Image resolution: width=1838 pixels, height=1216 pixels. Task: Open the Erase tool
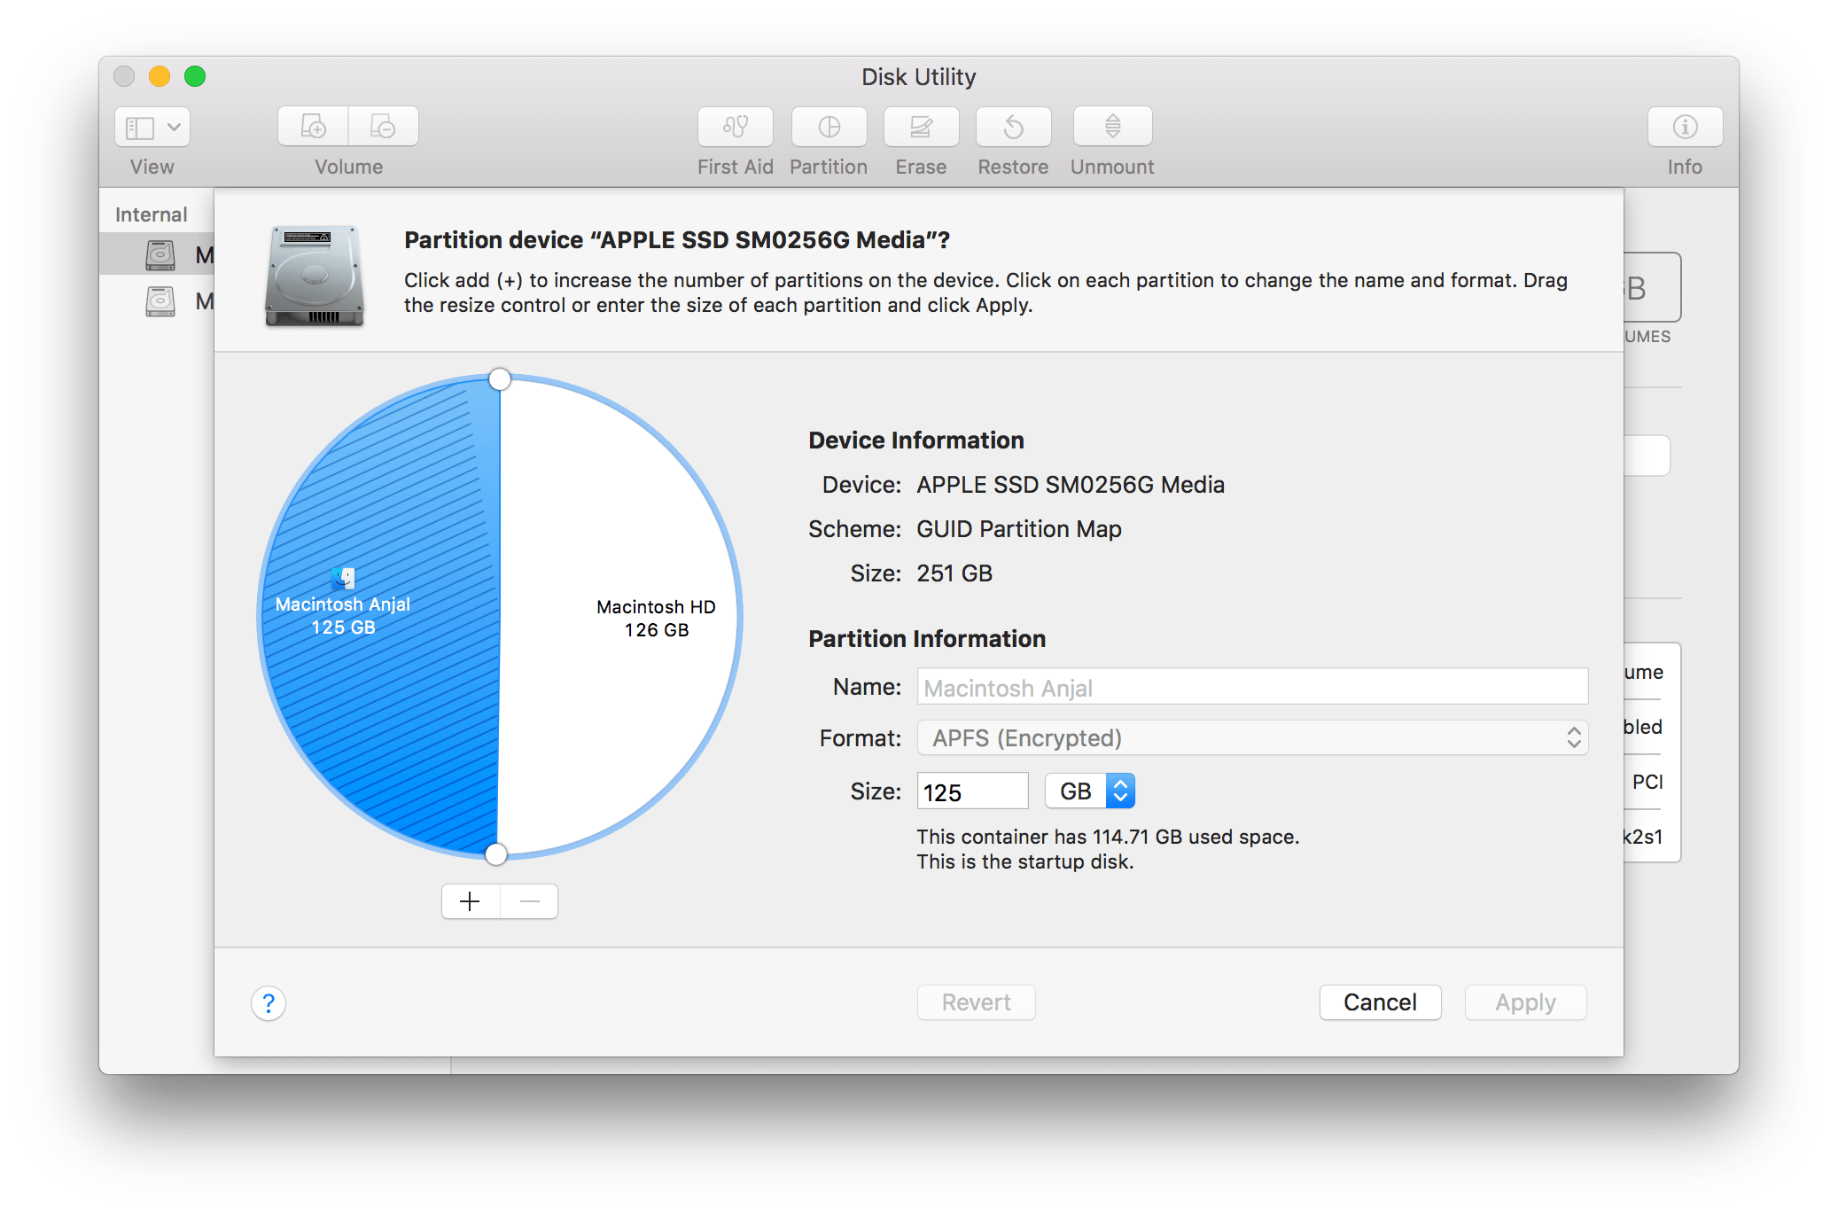921,126
